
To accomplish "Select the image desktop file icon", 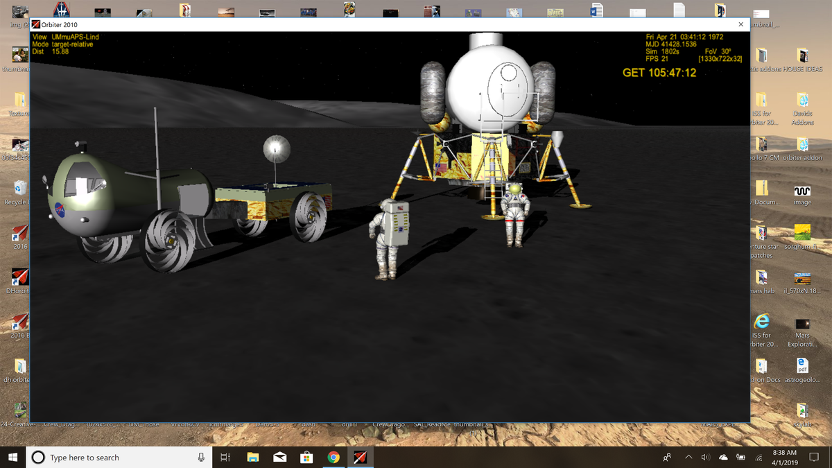I will click(803, 193).
